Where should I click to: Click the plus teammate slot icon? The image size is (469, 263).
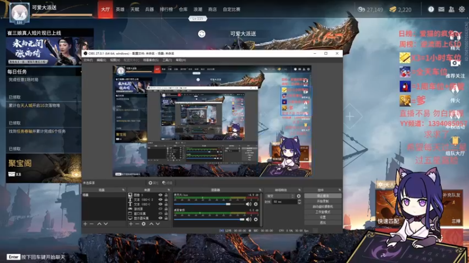click(350, 116)
